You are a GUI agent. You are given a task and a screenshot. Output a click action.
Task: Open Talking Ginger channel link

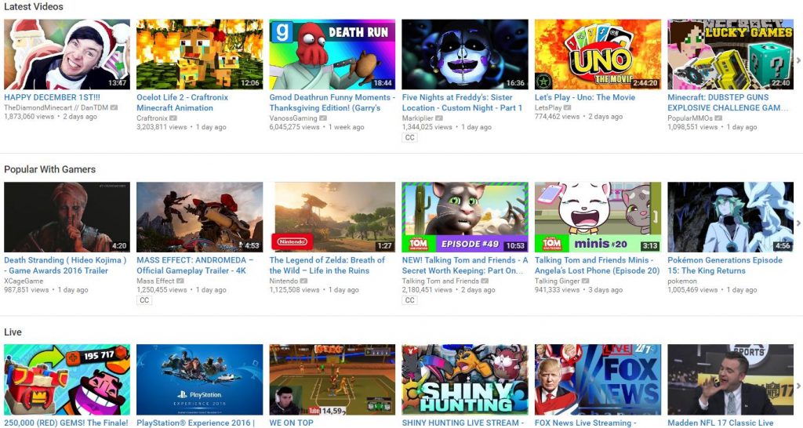coord(559,281)
